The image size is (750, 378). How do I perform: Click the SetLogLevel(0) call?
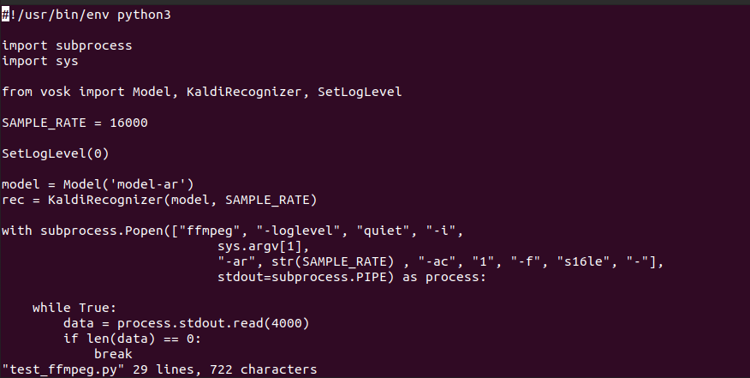56,153
